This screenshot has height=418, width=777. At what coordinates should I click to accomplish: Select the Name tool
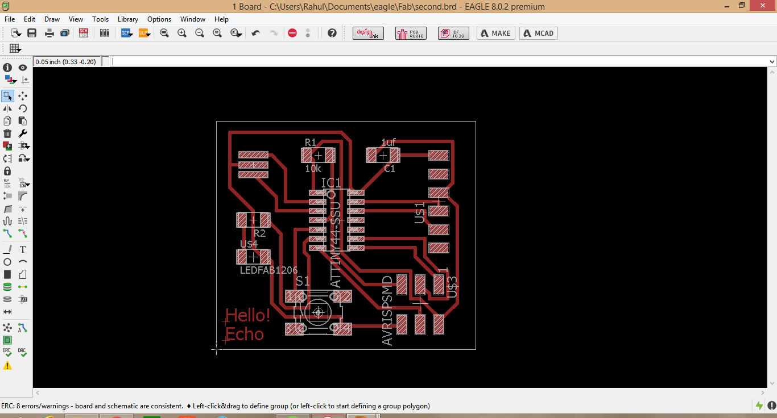pyautogui.click(x=7, y=183)
